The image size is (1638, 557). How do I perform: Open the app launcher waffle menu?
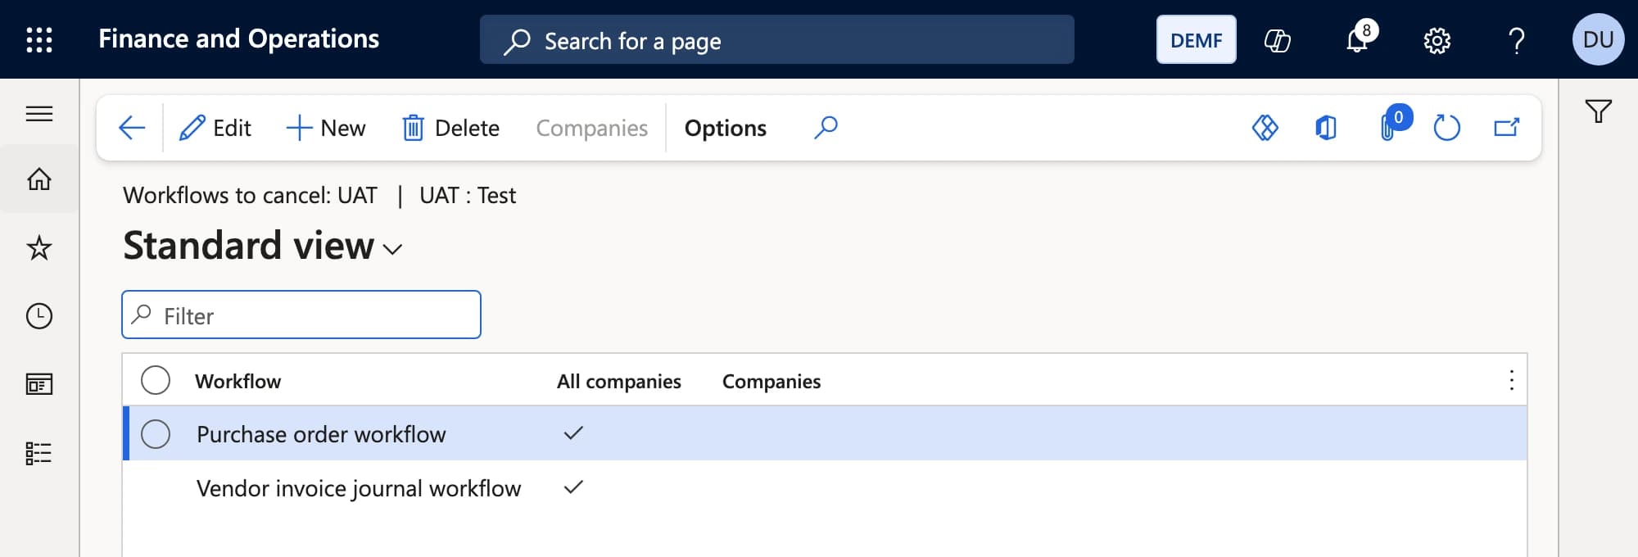coord(39,39)
